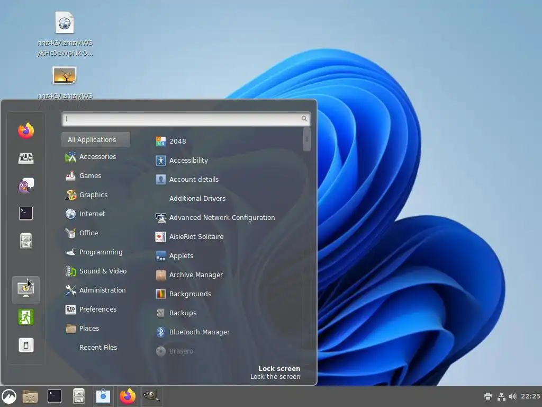
Task: Click the printer tray icon
Action: [x=488, y=396]
